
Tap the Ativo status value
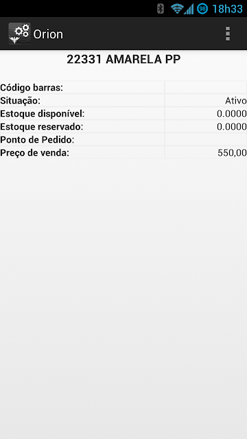(236, 101)
